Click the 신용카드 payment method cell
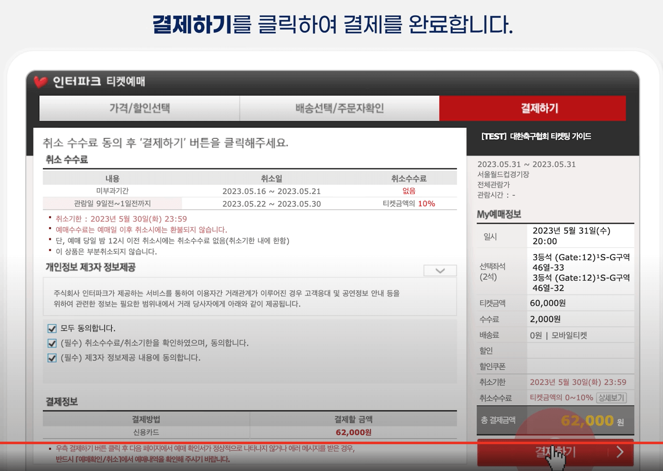The width and height of the screenshot is (663, 471). (x=146, y=432)
